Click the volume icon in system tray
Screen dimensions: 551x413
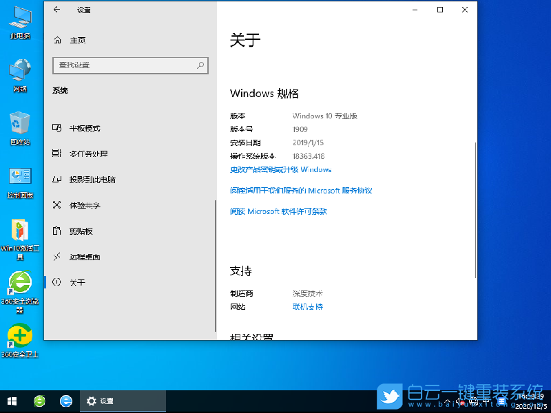point(460,401)
